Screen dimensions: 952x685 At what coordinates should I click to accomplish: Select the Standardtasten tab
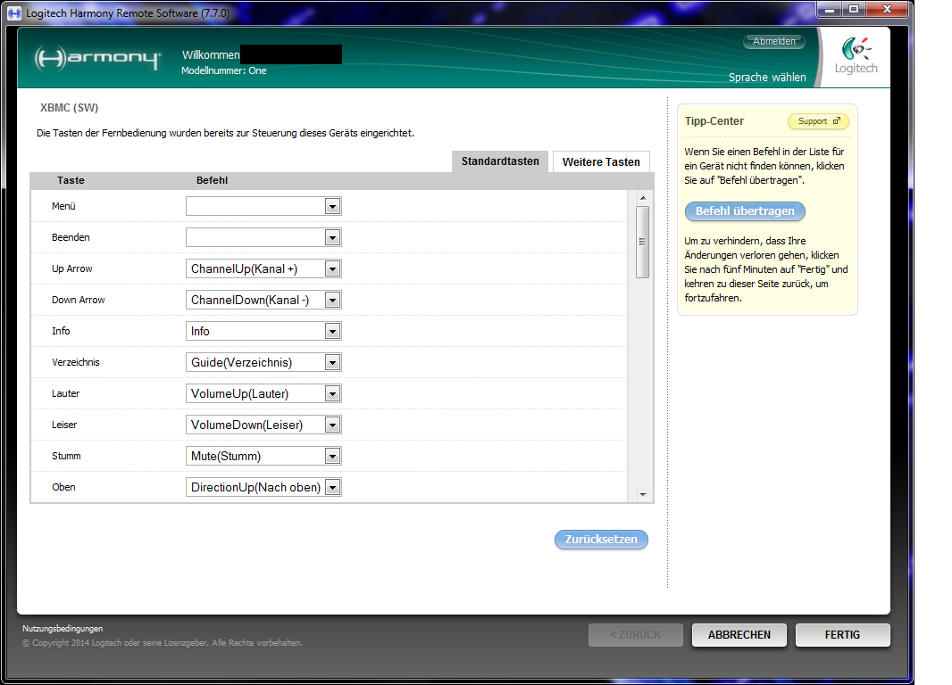(500, 161)
